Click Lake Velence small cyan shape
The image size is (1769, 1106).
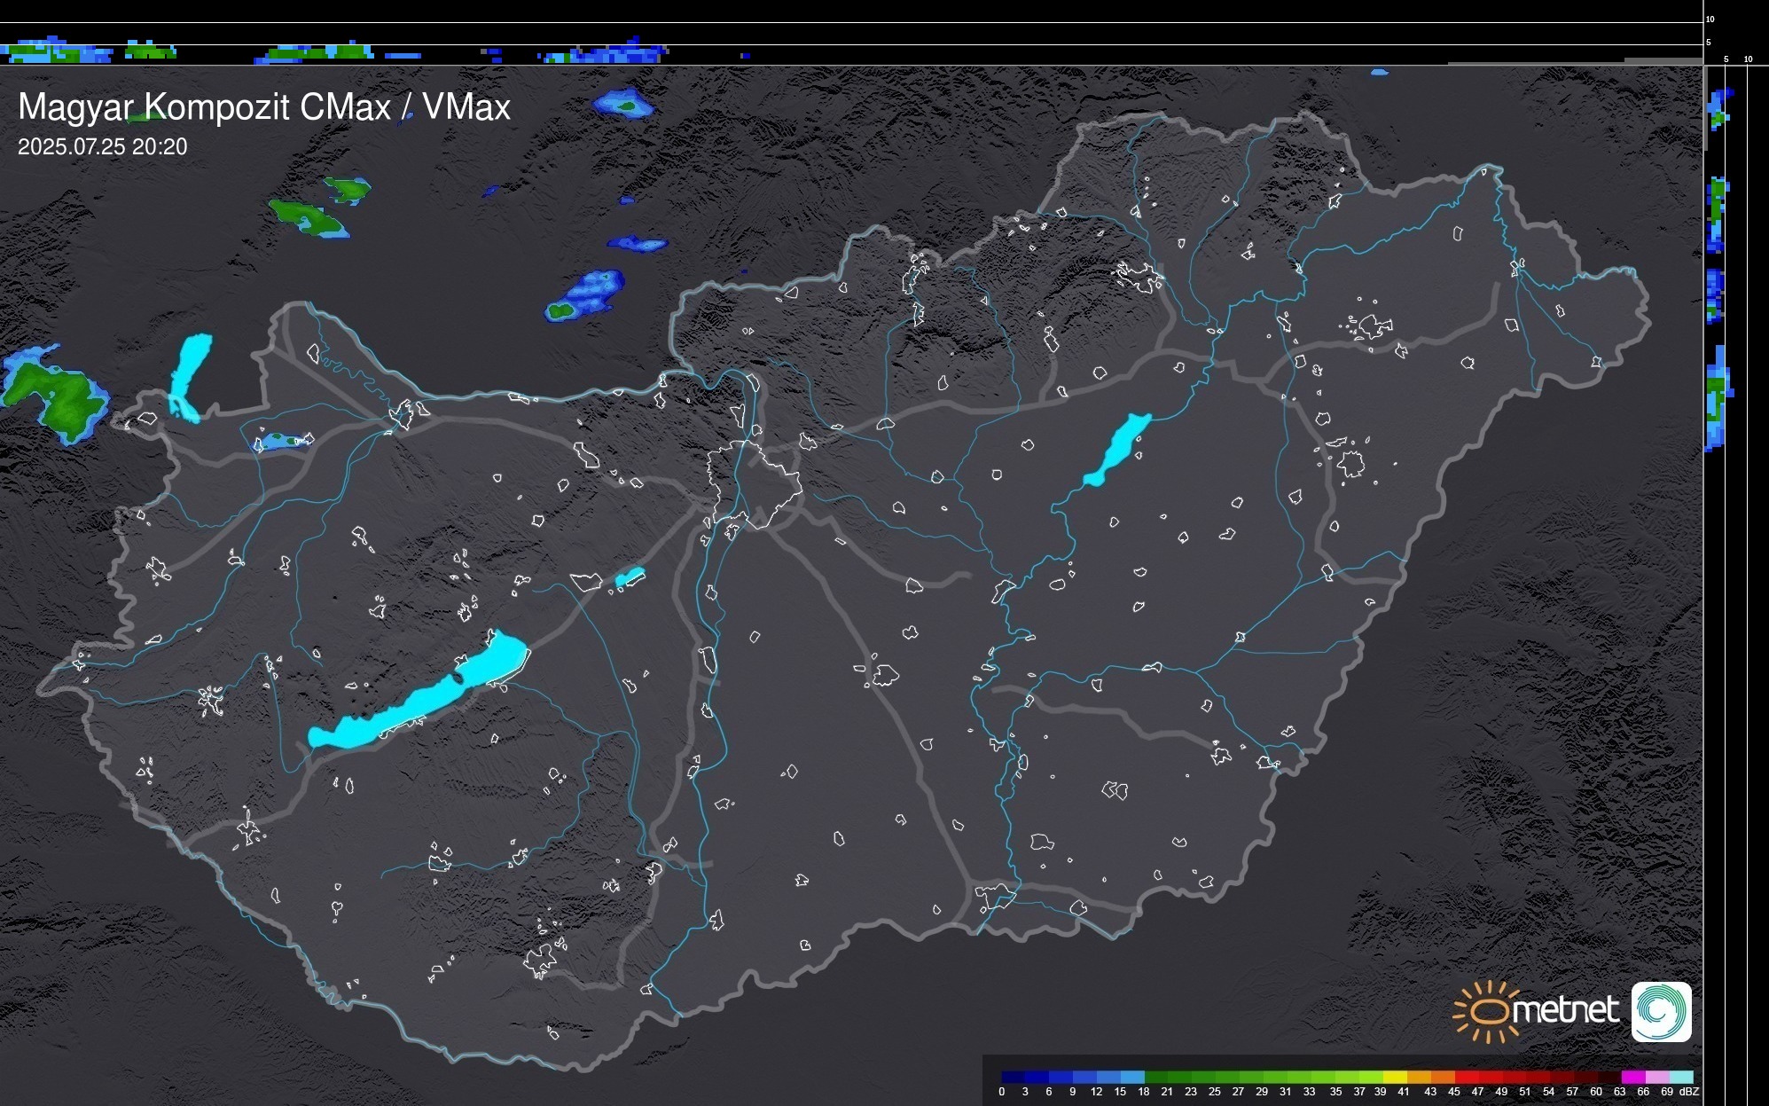(629, 578)
